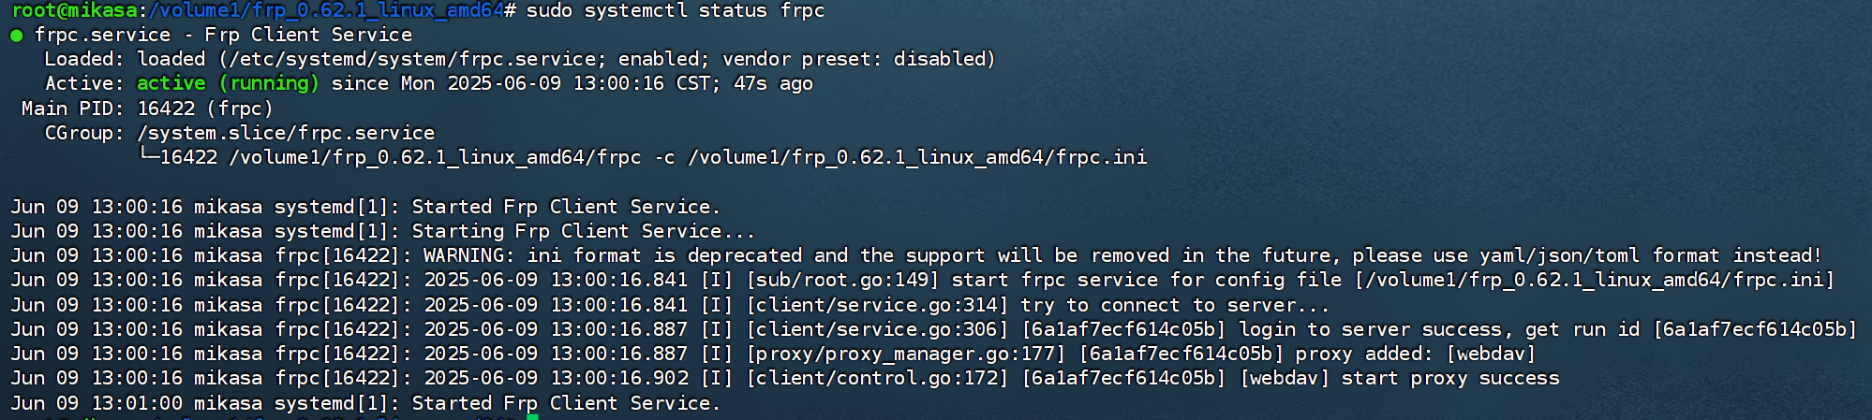The image size is (1872, 420).
Task: Click "login to server success" log message
Action: 1371,329
